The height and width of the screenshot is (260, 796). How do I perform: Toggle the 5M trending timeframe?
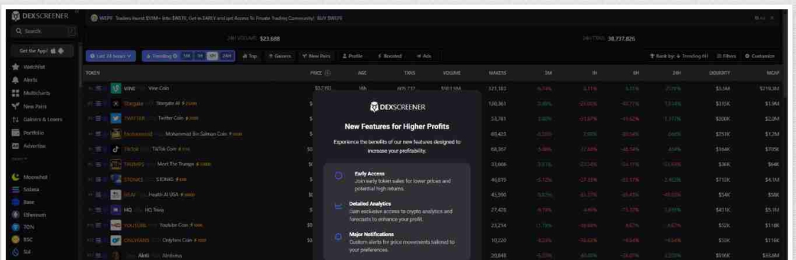click(187, 56)
